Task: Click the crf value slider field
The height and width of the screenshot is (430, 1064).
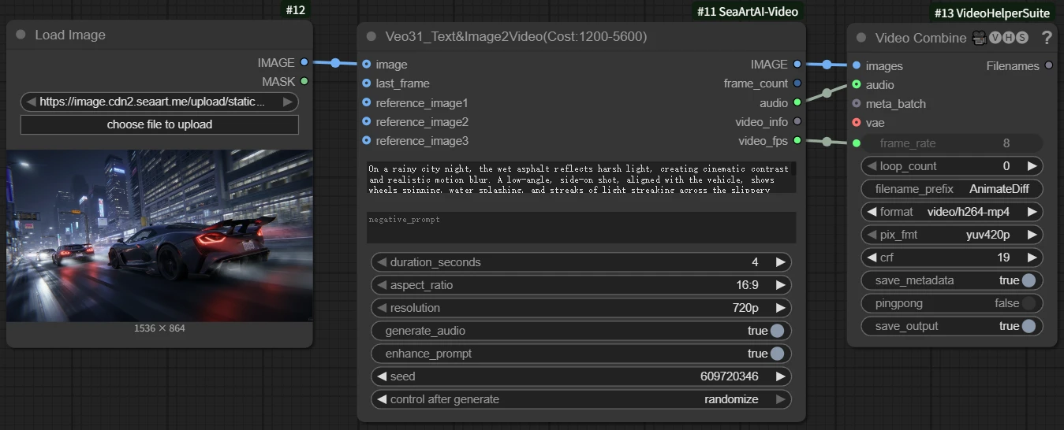Action: (951, 258)
